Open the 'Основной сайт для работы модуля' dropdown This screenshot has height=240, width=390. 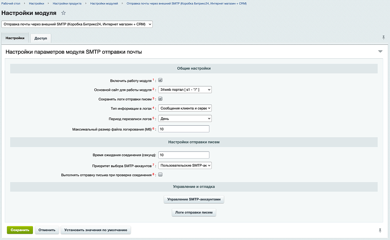tap(185, 90)
